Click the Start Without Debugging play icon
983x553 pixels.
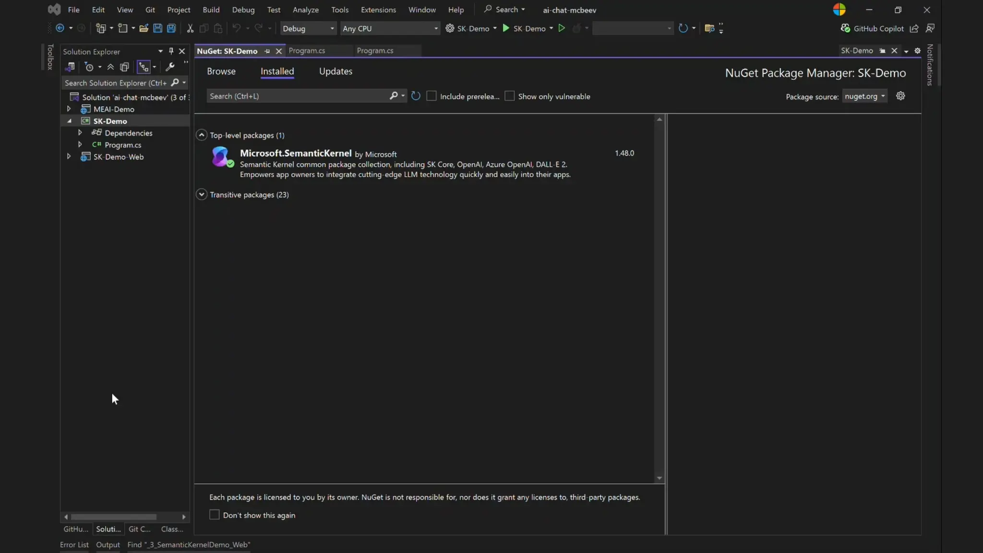click(562, 28)
